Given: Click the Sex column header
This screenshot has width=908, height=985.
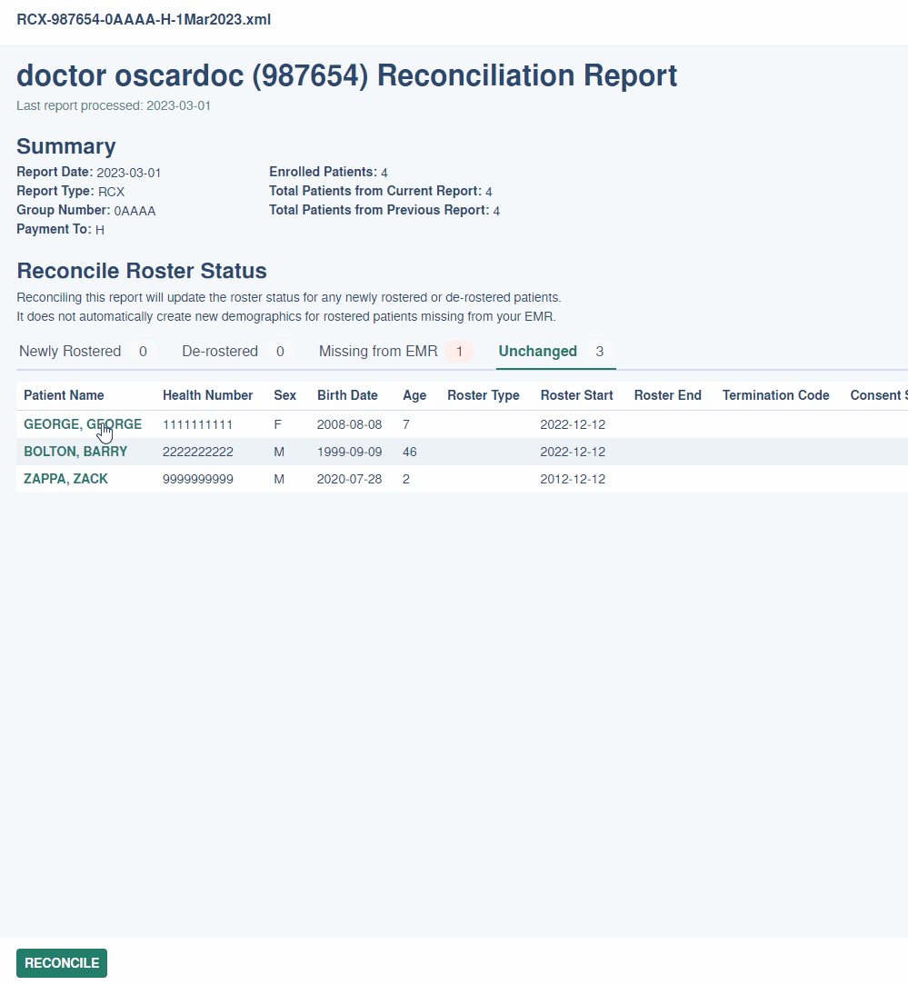Looking at the screenshot, I should point(284,395).
